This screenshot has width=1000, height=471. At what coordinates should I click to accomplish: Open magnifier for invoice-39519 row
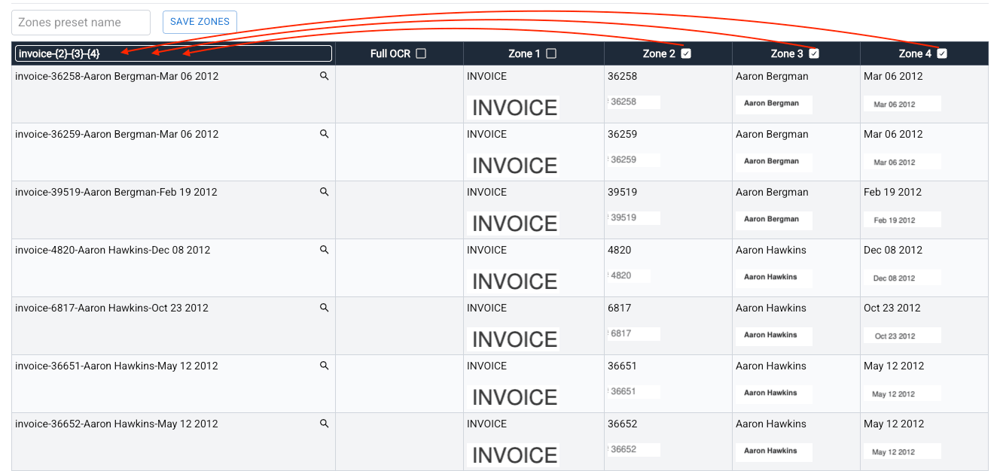pyautogui.click(x=325, y=192)
